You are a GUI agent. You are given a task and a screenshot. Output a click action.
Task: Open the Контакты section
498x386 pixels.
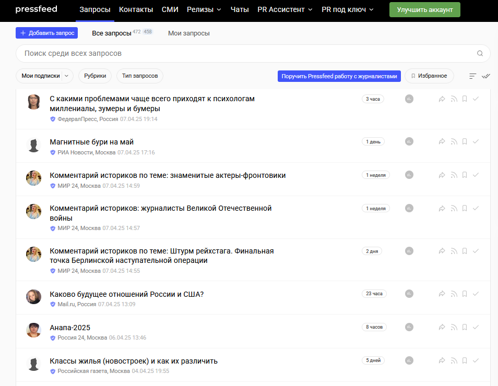136,9
